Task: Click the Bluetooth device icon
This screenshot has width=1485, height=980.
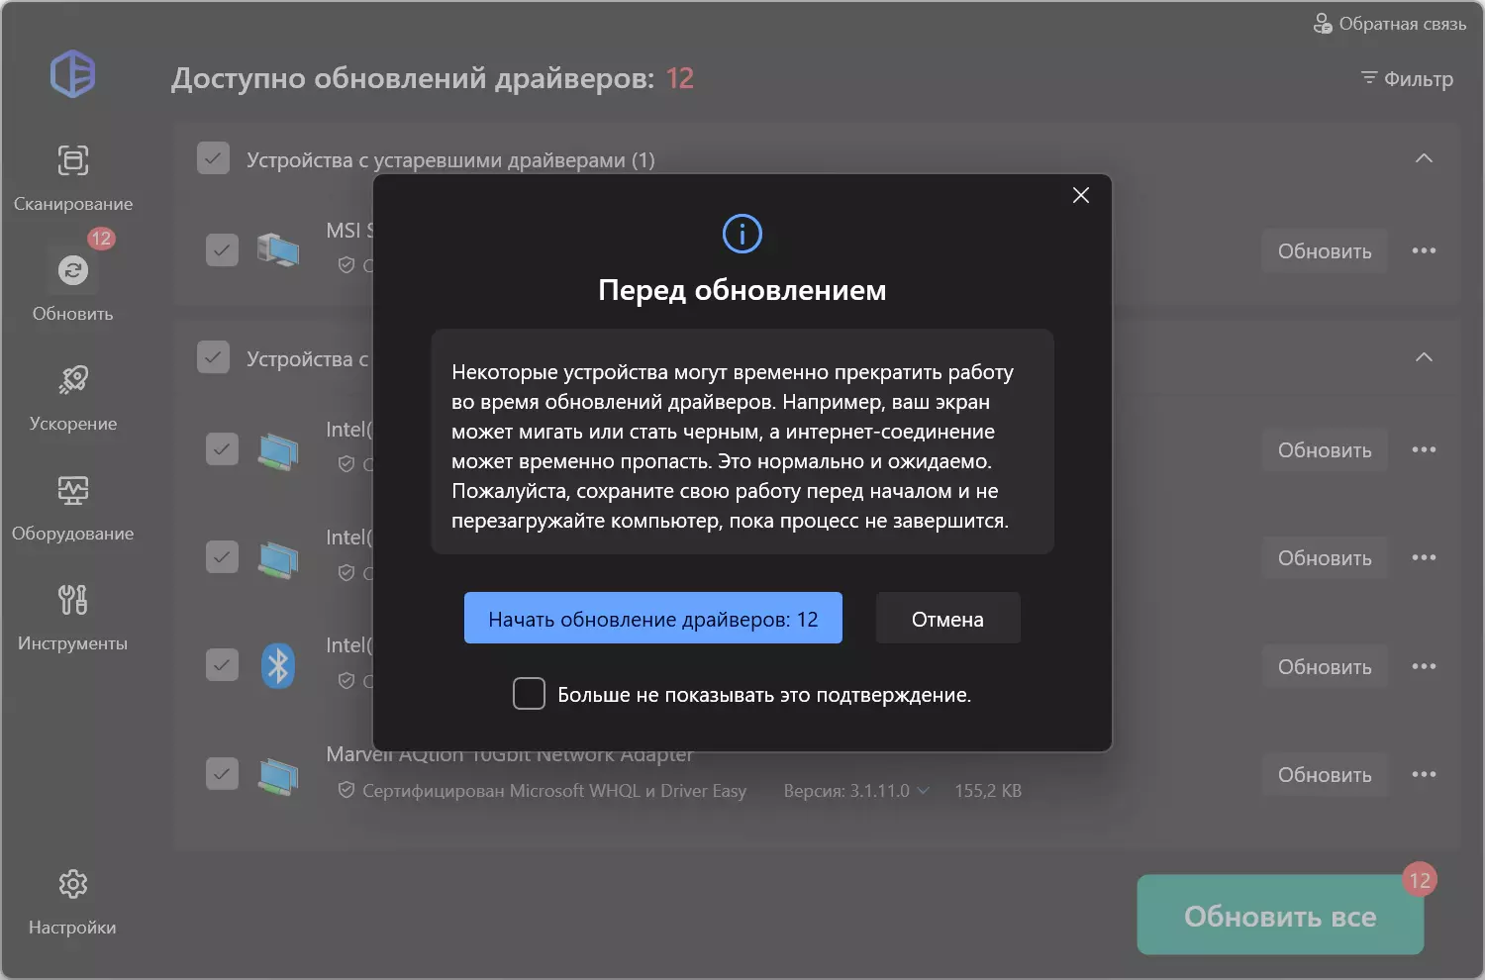Action: pos(278,666)
